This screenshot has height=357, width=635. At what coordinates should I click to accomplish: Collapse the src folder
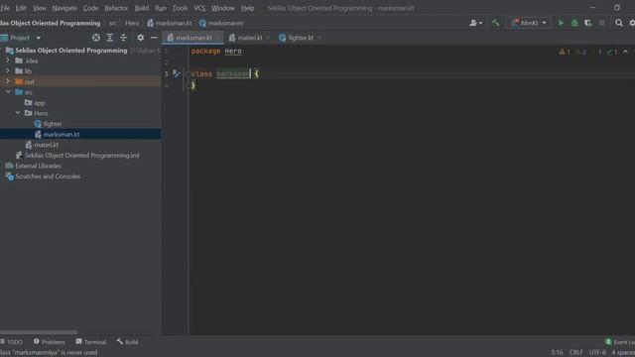point(8,92)
